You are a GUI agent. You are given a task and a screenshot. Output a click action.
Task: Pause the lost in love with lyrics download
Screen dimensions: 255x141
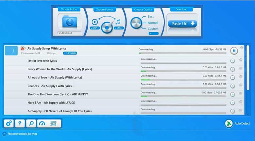[232, 61]
